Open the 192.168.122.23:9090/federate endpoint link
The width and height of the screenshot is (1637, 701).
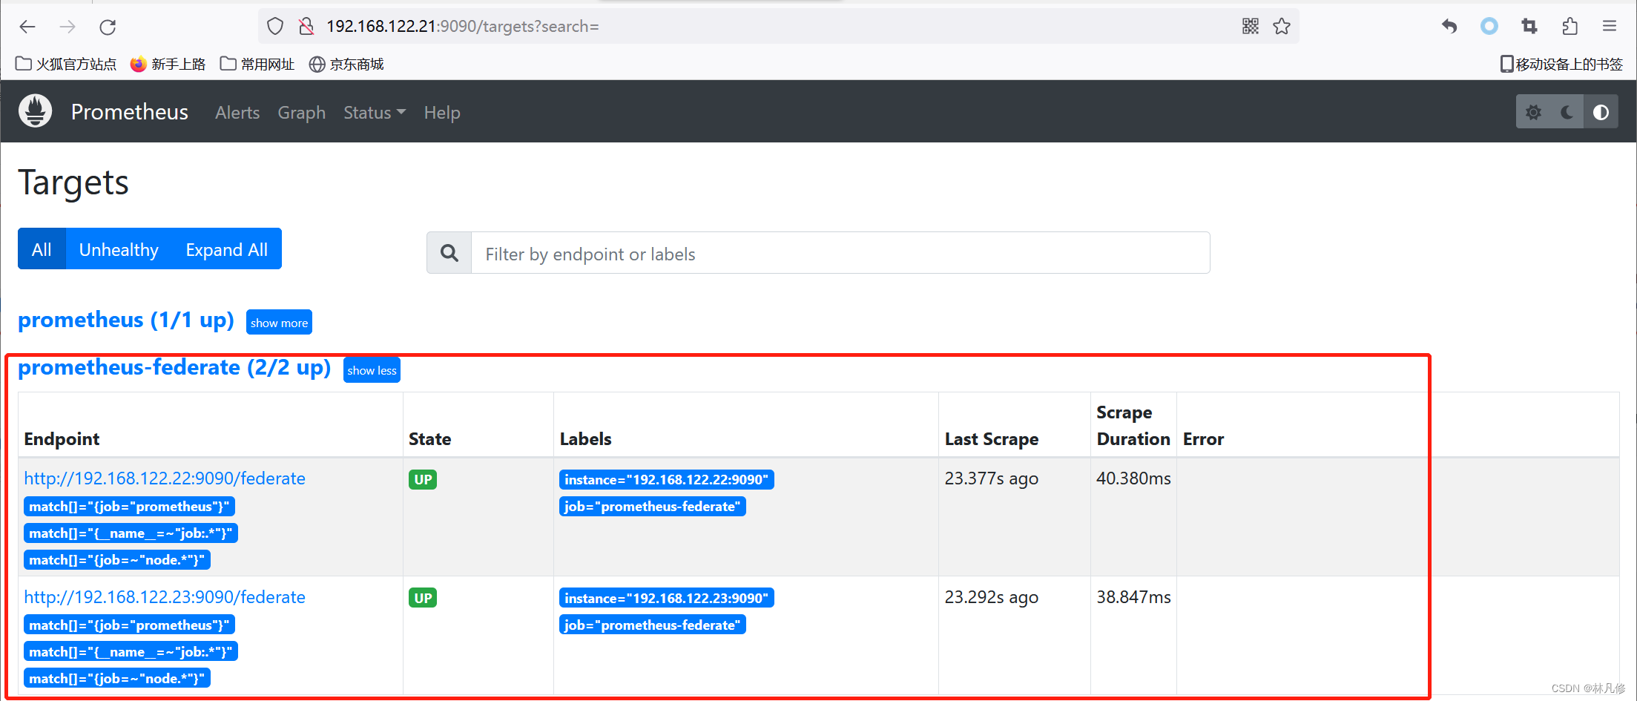click(165, 597)
